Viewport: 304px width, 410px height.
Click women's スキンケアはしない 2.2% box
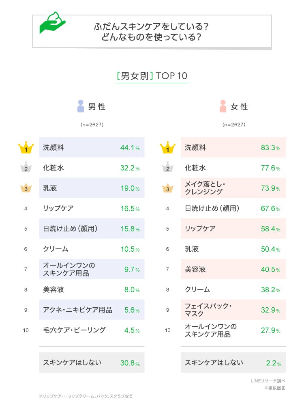(x=233, y=363)
